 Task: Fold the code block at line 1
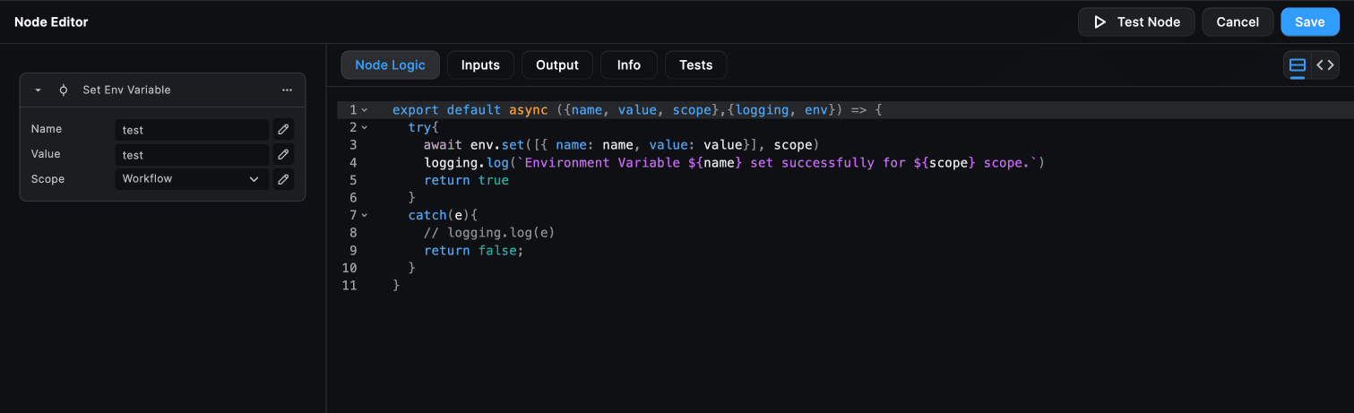pyautogui.click(x=365, y=110)
